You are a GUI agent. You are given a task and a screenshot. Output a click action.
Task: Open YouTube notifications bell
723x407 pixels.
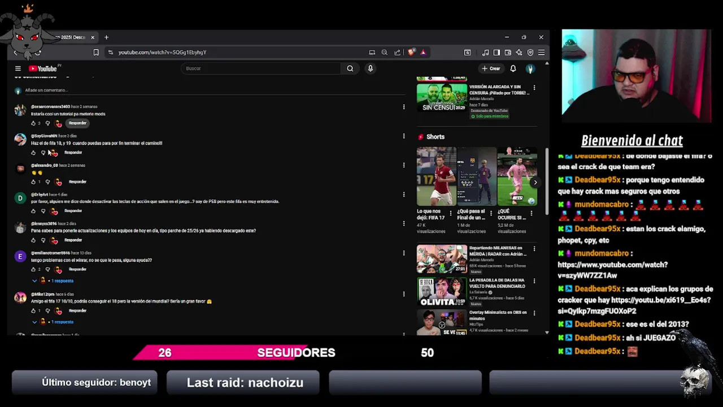pos(513,68)
